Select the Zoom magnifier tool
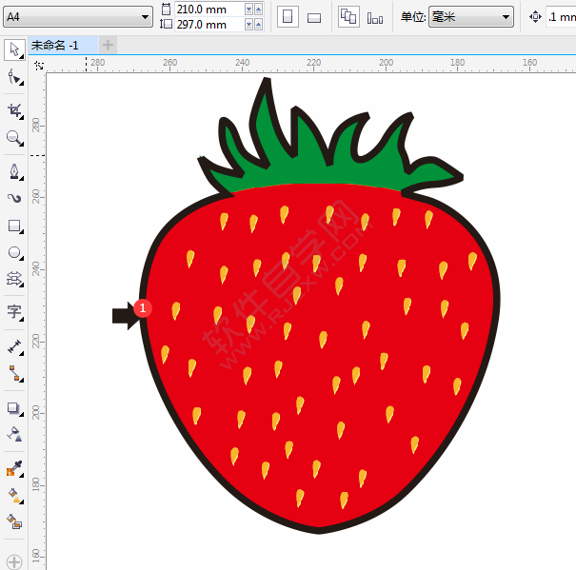Image resolution: width=576 pixels, height=570 pixels. pyautogui.click(x=14, y=139)
